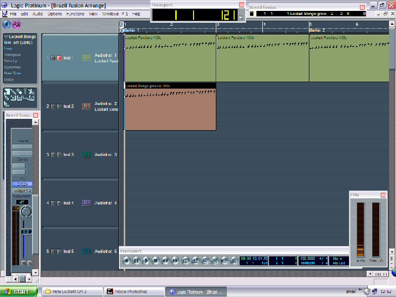Viewport: 396px width, 297px height.
Task: Toggle record-enable on Inst 1 track
Action: pyautogui.click(x=59, y=58)
